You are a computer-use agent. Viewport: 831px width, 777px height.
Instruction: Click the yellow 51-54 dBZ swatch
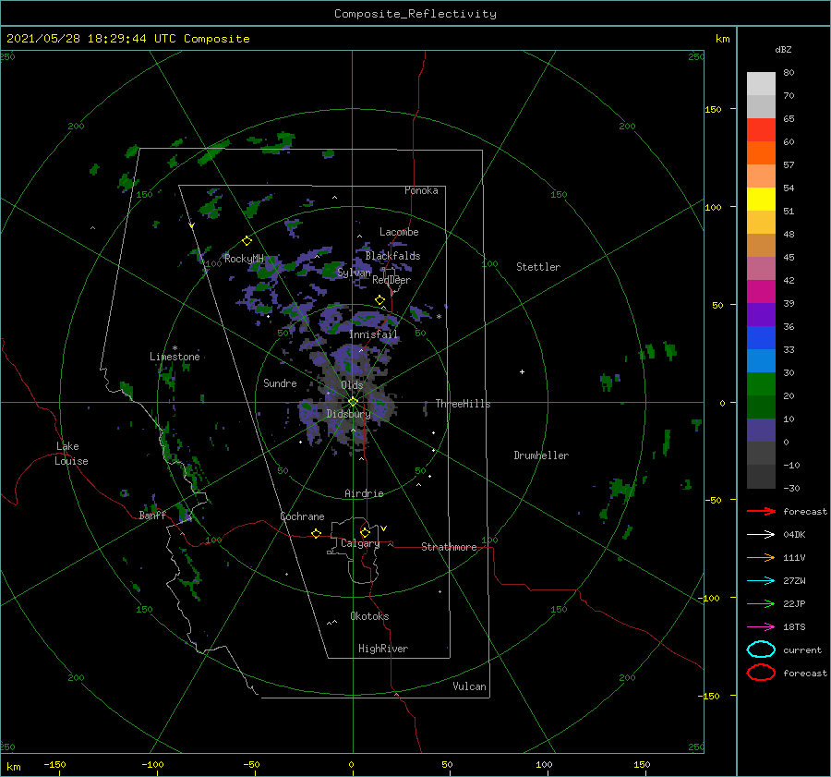[x=761, y=200]
